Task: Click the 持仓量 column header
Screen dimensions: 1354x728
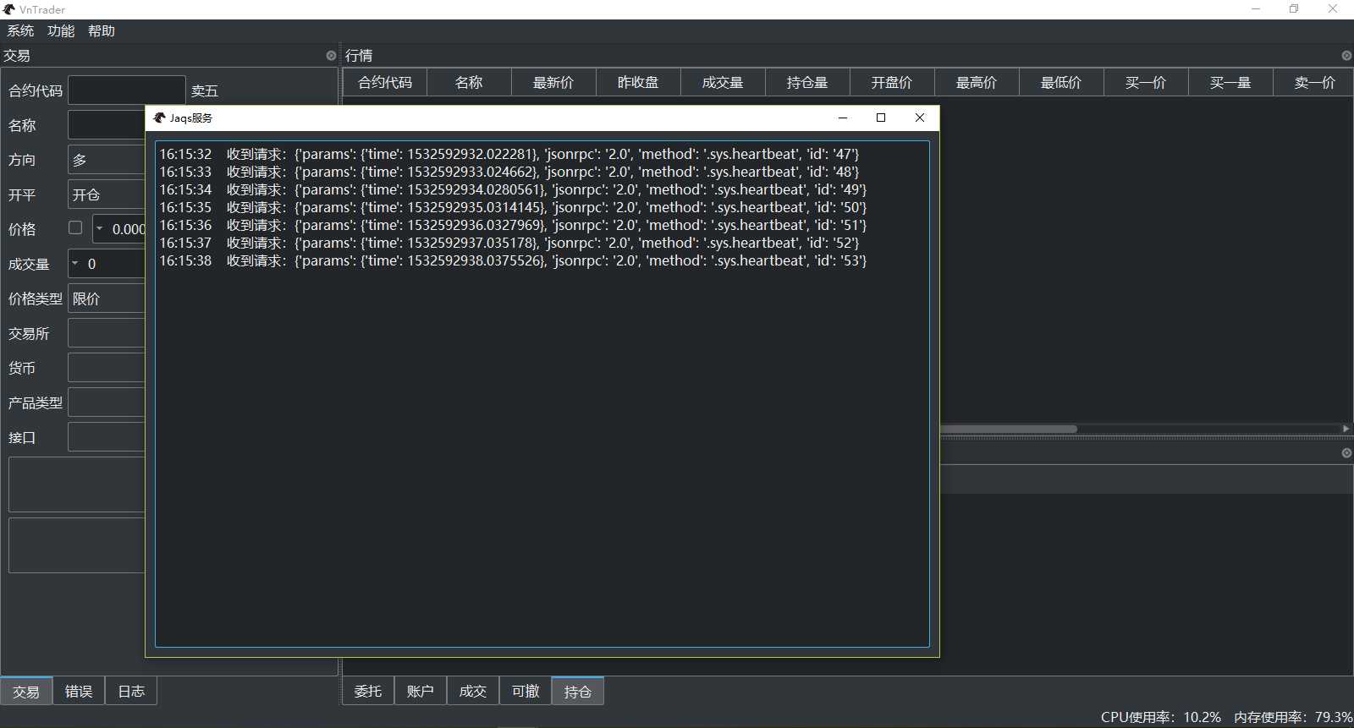Action: click(x=807, y=82)
